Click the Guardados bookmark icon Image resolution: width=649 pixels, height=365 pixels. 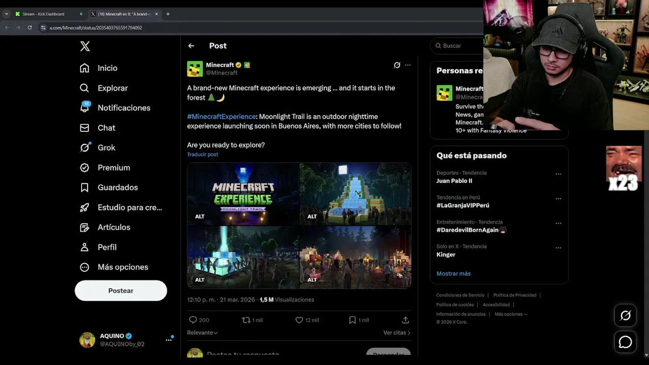click(x=85, y=188)
